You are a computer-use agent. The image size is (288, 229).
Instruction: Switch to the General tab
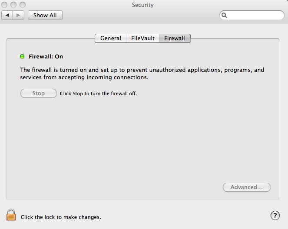tap(111, 38)
